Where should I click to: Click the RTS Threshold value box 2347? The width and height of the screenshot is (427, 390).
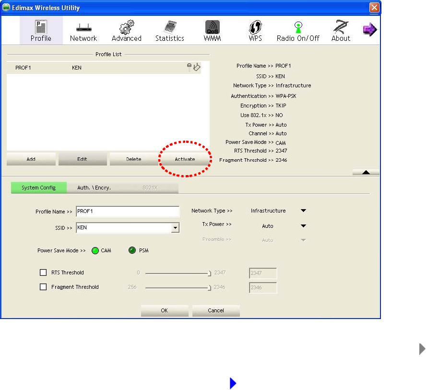[x=263, y=273]
